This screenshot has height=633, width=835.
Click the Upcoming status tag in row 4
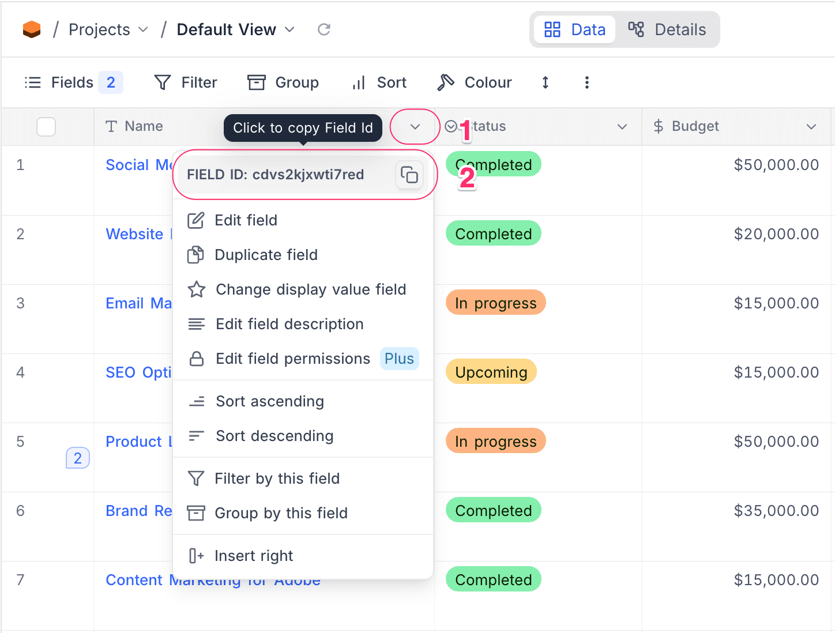point(491,372)
